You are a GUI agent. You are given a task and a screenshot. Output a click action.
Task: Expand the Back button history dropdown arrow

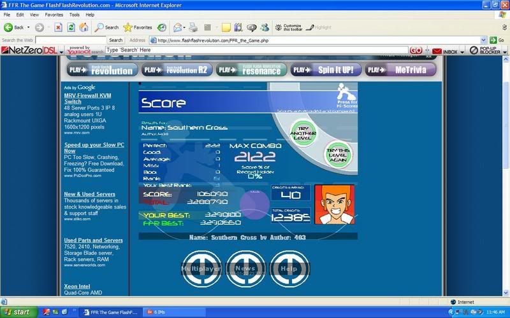pyautogui.click(x=29, y=27)
